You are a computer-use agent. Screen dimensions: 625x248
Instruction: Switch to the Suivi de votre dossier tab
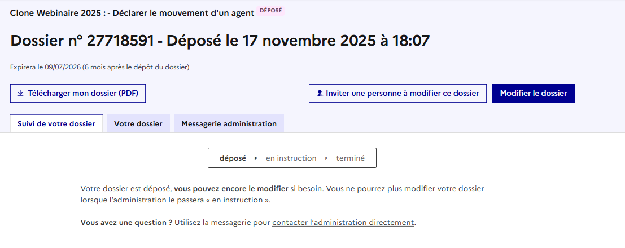(56, 123)
